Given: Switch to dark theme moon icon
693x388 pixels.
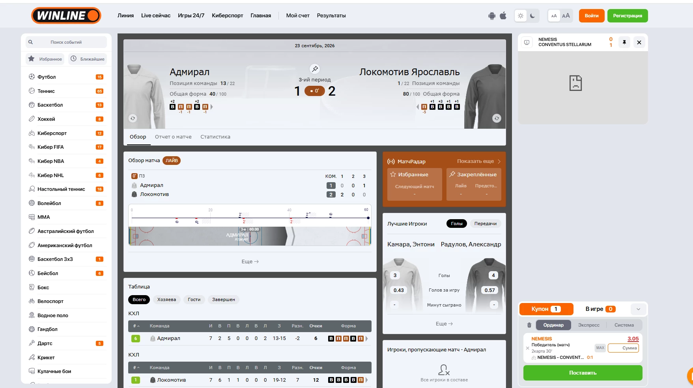Looking at the screenshot, I should (532, 16).
